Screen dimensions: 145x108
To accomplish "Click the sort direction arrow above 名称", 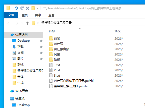I will click(x=80, y=28).
